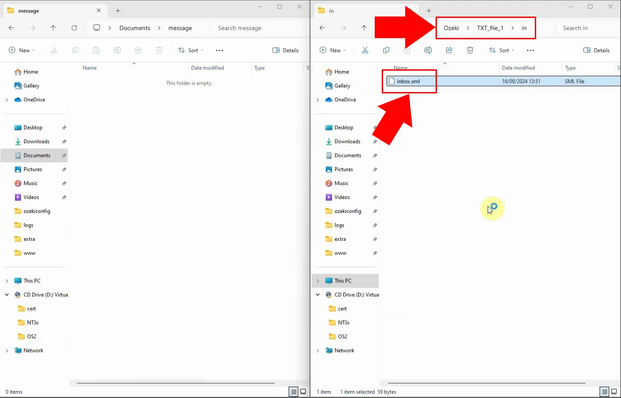Click Cut scissors in message window toolbar

tap(54, 50)
